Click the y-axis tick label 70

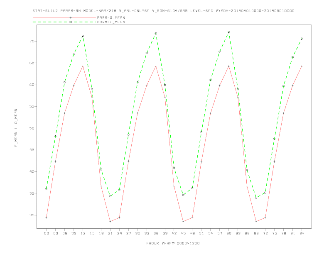click(32, 41)
